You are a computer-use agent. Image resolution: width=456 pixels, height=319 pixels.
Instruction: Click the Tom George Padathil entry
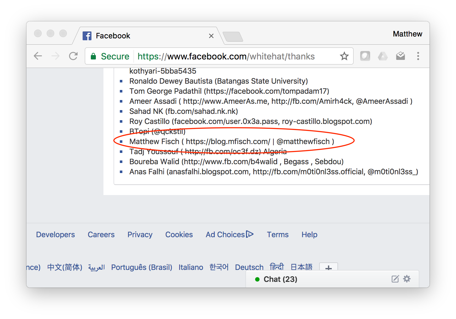click(229, 91)
